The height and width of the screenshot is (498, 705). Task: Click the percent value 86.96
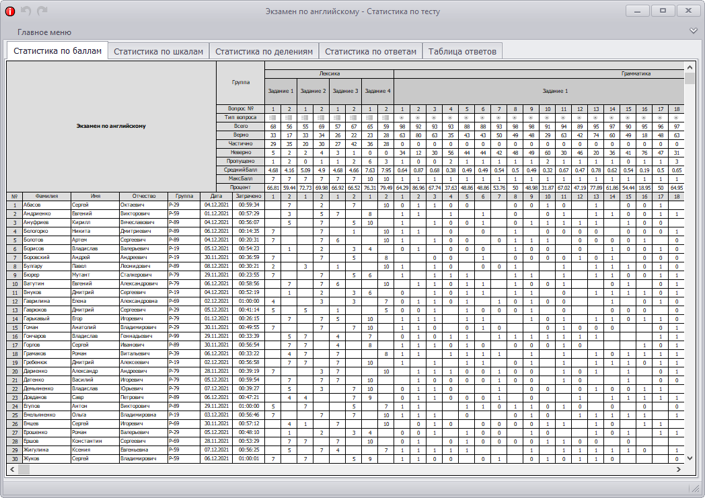coord(418,188)
